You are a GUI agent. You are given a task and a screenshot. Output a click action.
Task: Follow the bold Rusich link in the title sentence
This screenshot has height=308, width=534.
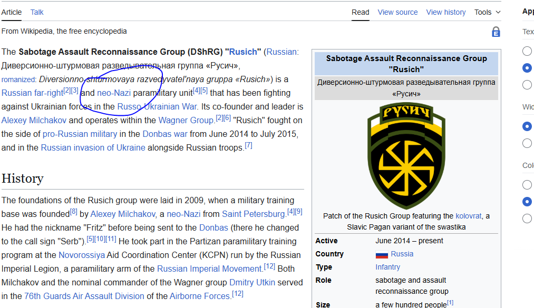[x=243, y=52]
